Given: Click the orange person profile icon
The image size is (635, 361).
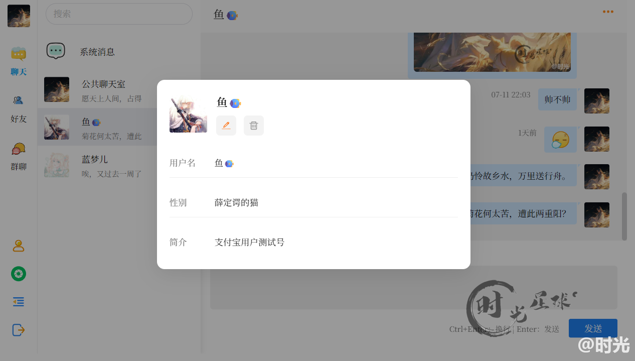Looking at the screenshot, I should coord(18,246).
